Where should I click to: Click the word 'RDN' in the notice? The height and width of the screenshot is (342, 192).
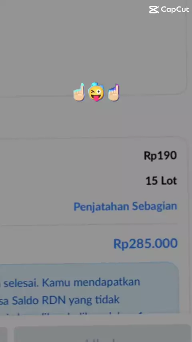54,300
